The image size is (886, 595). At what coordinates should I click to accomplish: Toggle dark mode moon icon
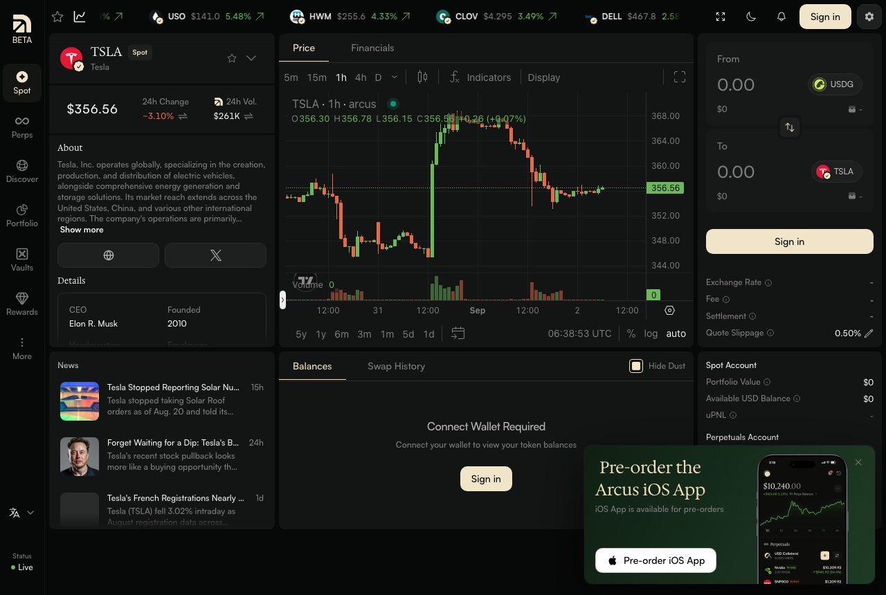click(751, 17)
